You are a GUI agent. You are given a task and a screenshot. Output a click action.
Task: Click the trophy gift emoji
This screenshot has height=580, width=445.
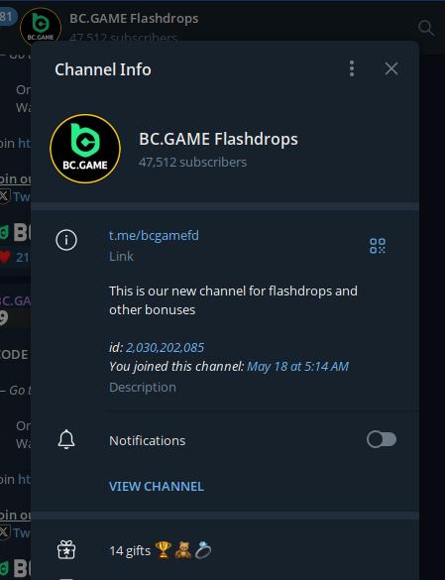point(164,550)
